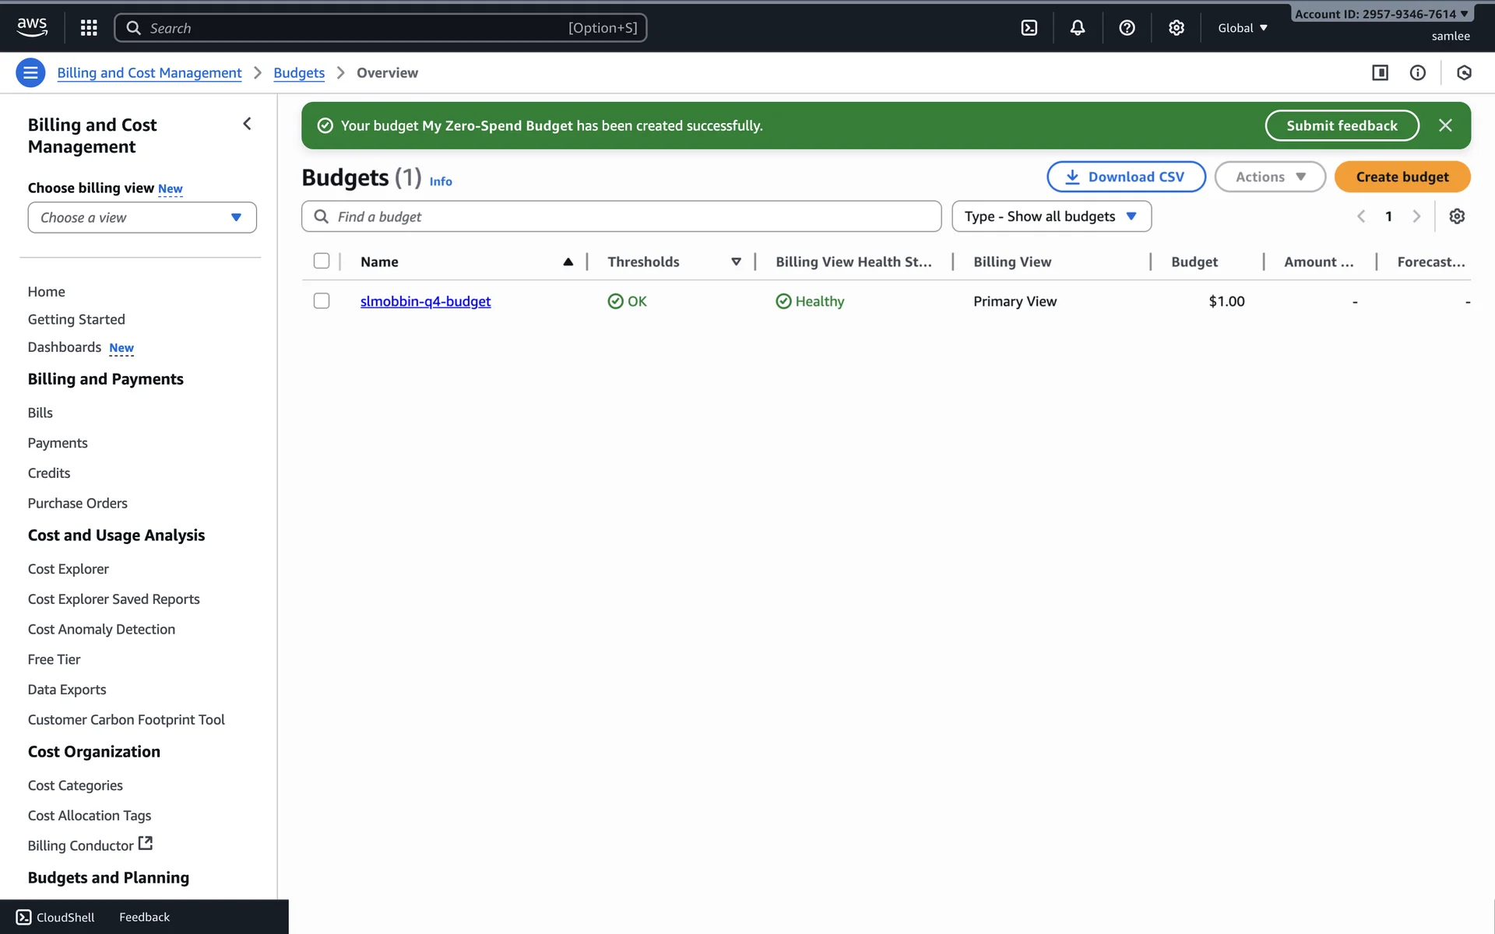This screenshot has width=1495, height=934.
Task: Open Free Tier in sidebar
Action: [54, 659]
